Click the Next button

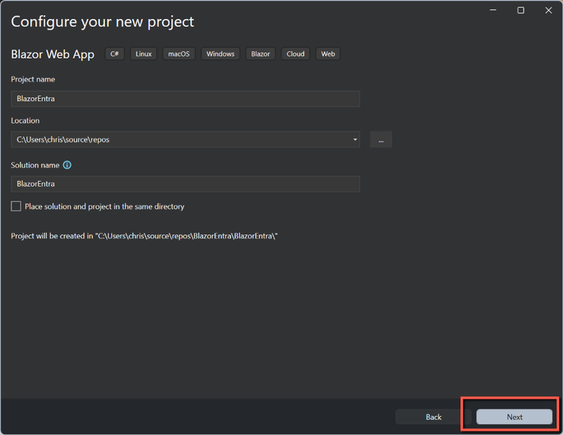(x=514, y=417)
